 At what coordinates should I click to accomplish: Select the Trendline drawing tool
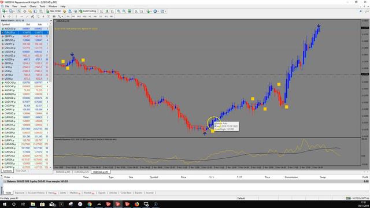click(x=27, y=16)
